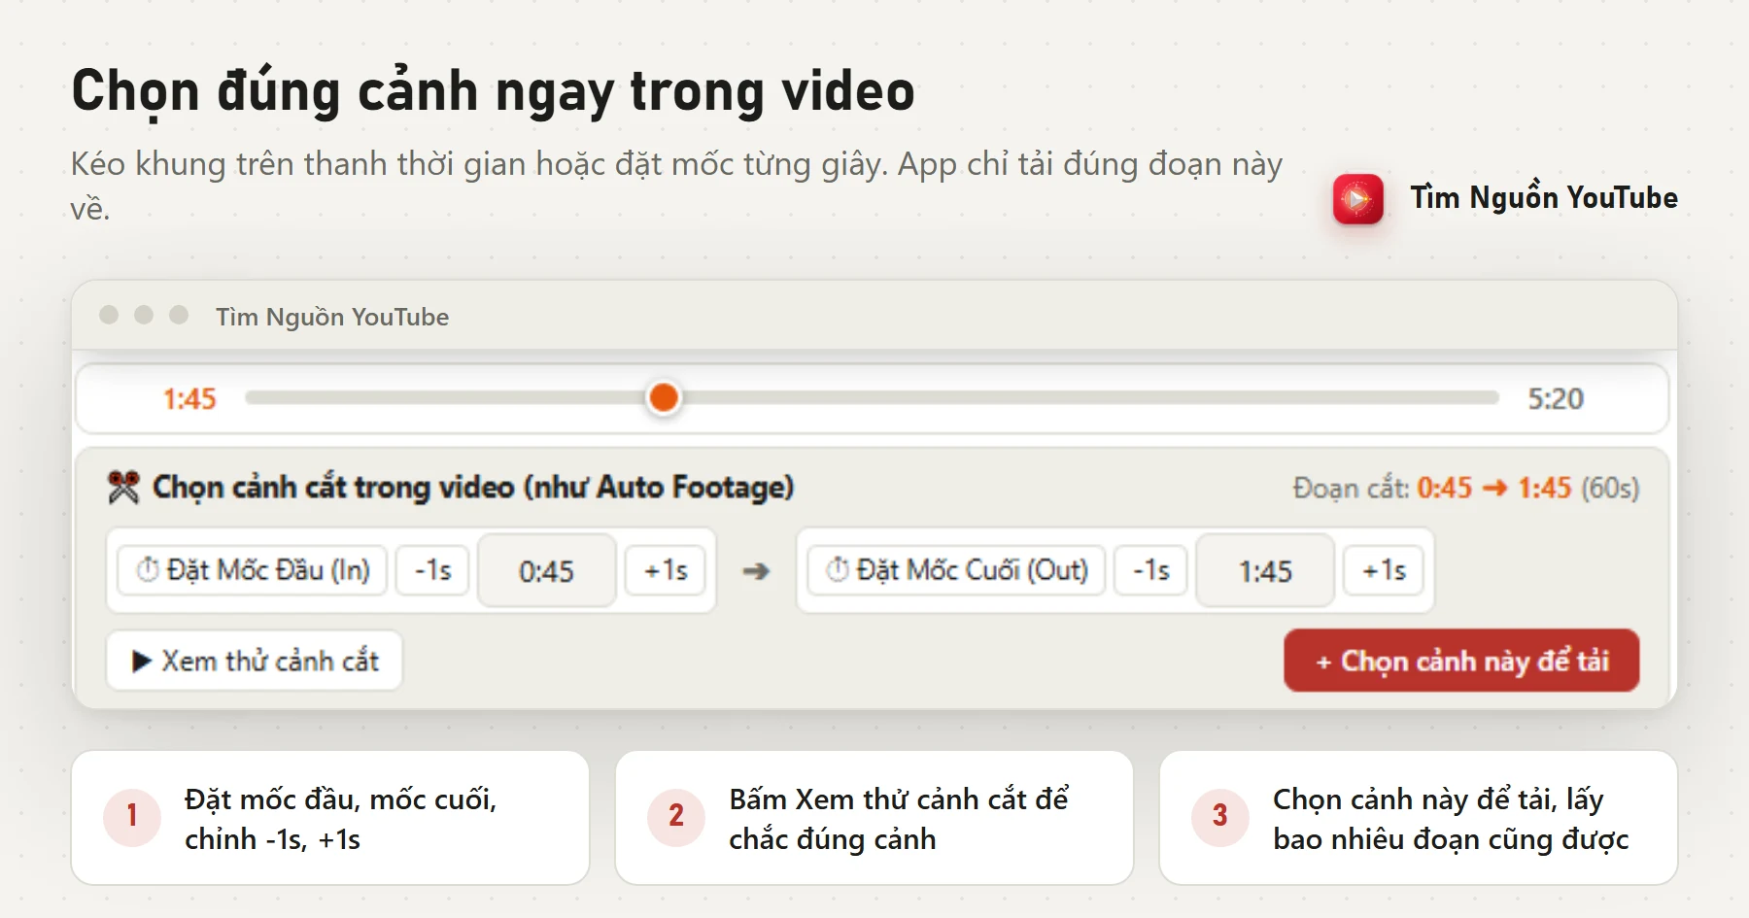
Task: Click the 1:45 end time field
Action: [x=1265, y=571]
